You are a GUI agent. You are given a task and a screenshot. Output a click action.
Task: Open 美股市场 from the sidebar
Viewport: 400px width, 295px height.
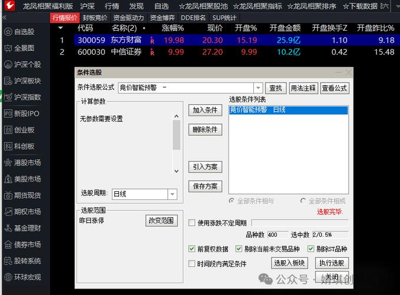22,179
